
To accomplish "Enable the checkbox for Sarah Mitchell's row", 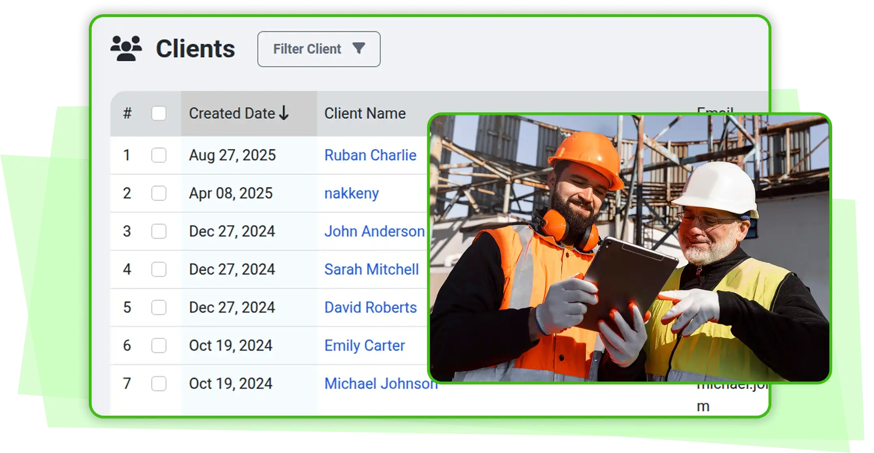I will tap(159, 269).
